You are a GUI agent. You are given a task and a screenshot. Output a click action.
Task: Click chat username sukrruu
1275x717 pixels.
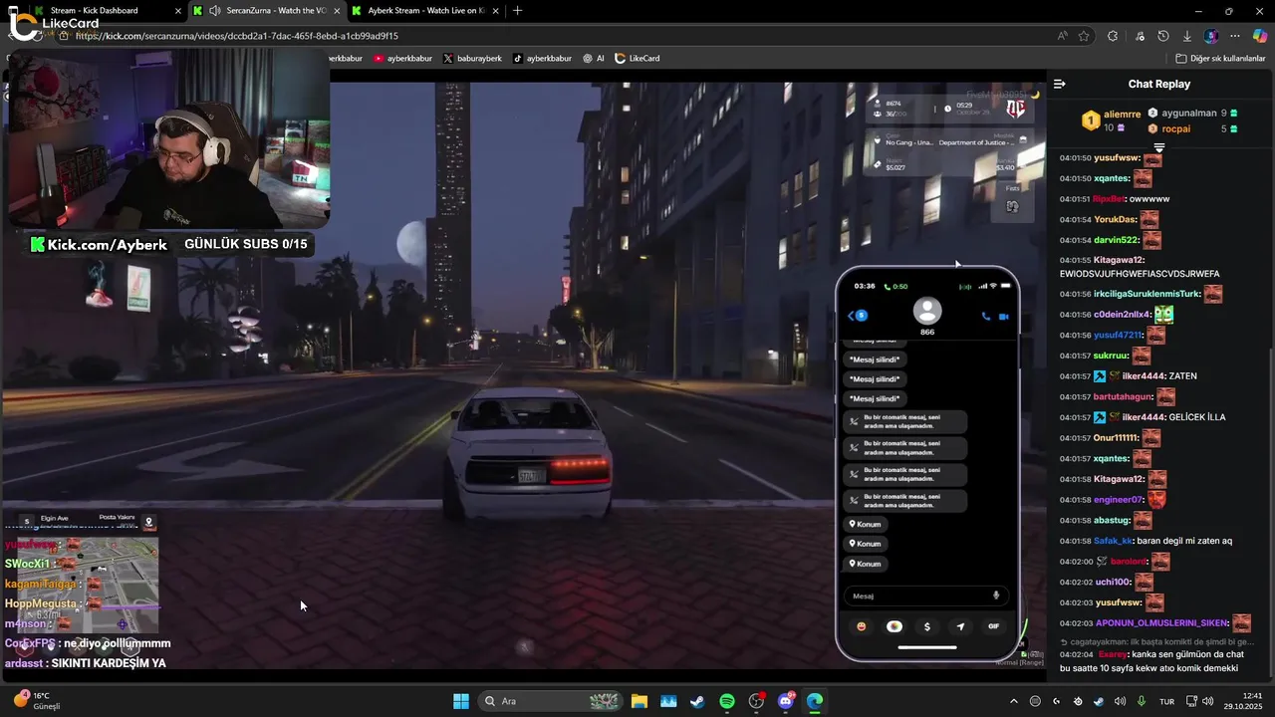tap(1111, 356)
